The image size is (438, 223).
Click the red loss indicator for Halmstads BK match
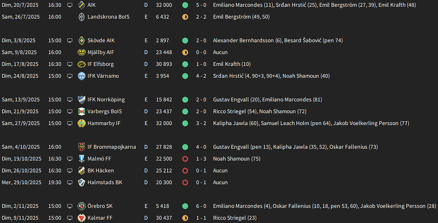click(x=185, y=182)
